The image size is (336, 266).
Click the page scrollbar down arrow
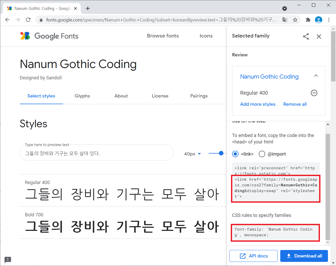point(333,263)
